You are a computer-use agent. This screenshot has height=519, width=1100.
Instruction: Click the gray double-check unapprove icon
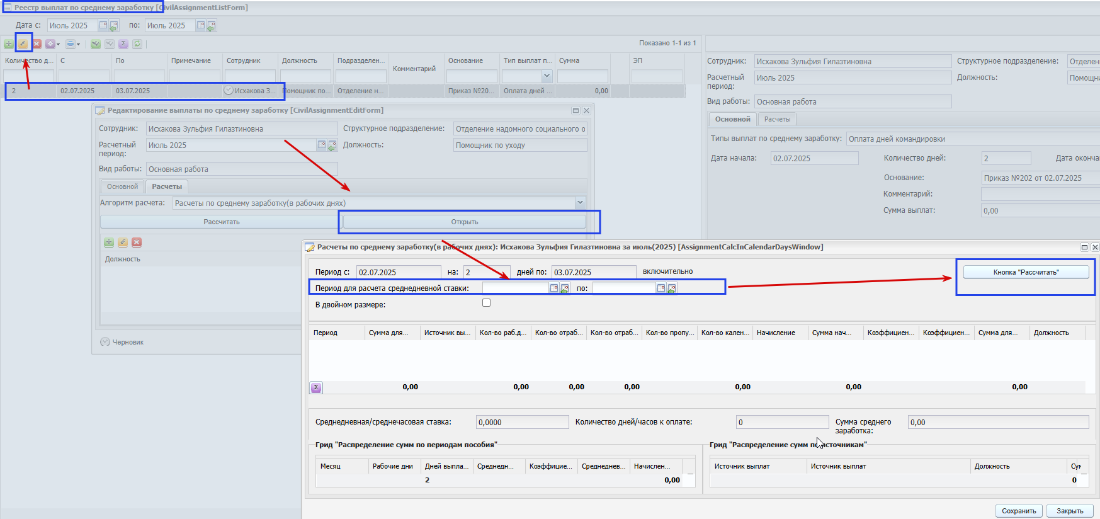click(110, 44)
